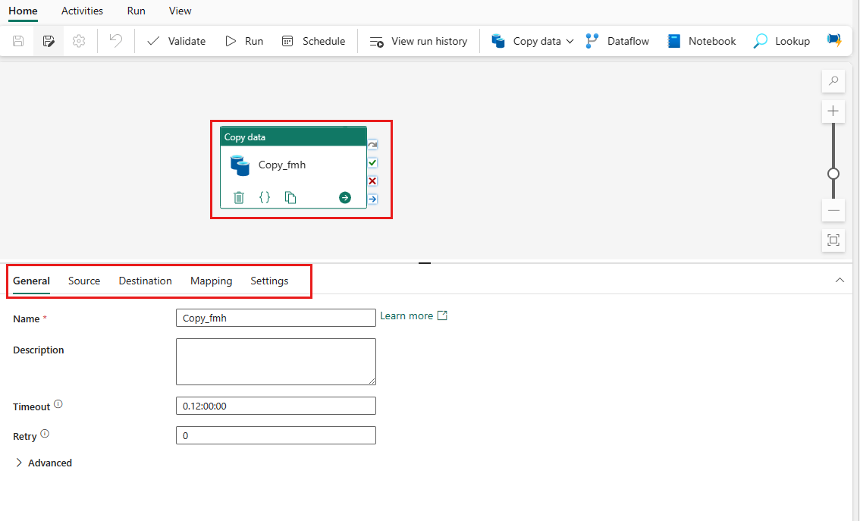
Task: Click the Lookup activity icon
Action: (x=759, y=41)
